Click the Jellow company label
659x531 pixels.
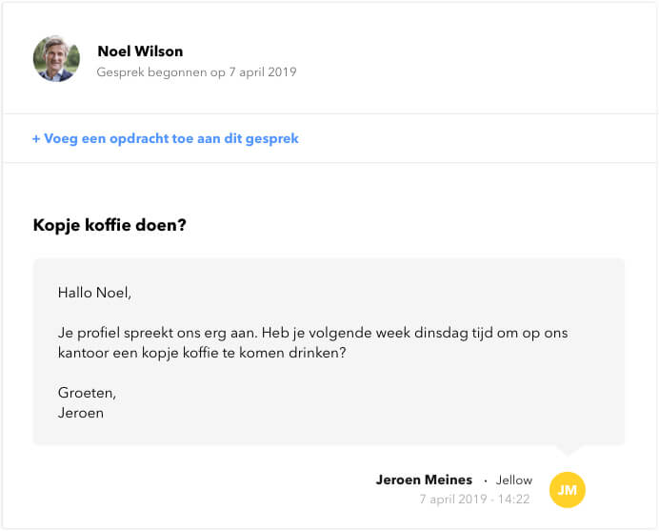(x=513, y=480)
